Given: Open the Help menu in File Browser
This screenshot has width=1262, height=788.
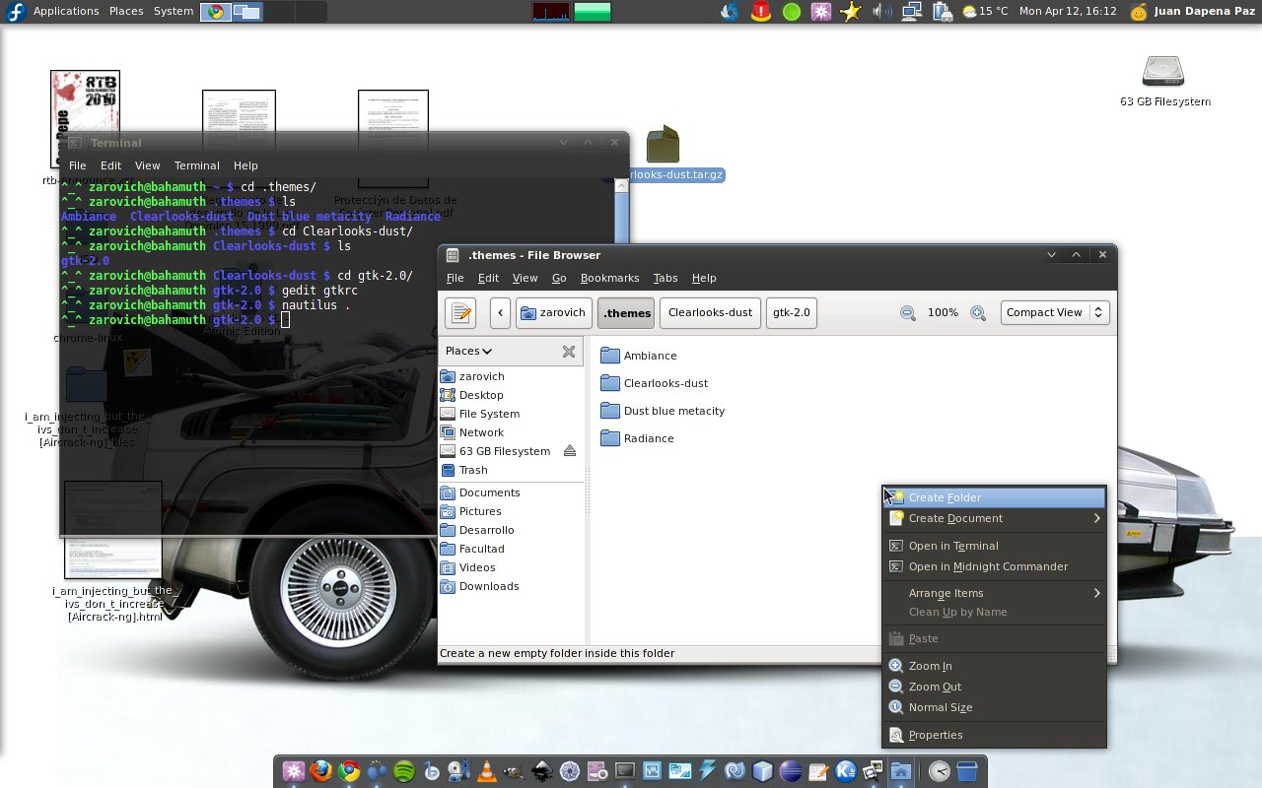Looking at the screenshot, I should point(704,278).
